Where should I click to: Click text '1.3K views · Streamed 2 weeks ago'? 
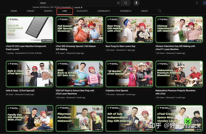coord(170,53)
